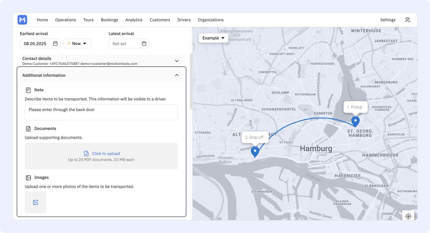Click the 'Click to upload' link
The image size is (430, 233).
[x=106, y=154]
